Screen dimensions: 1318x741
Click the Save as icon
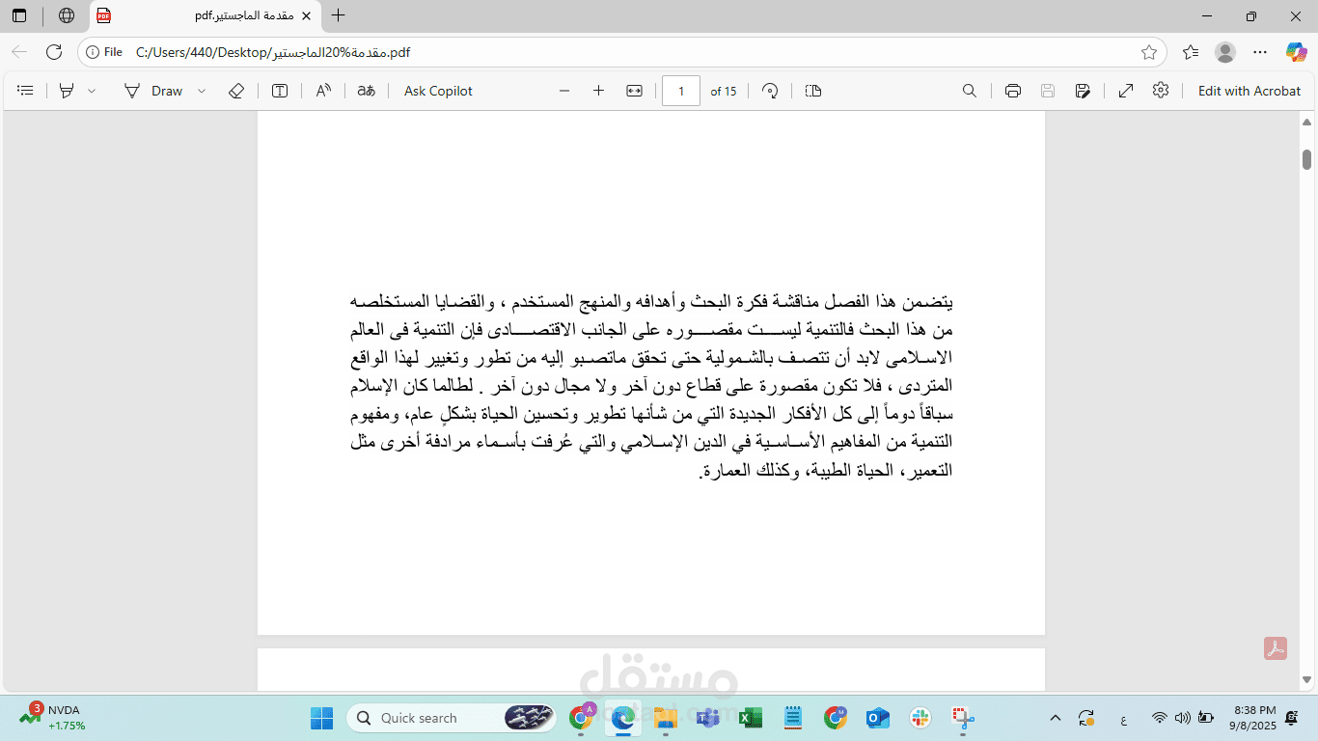click(x=1083, y=91)
